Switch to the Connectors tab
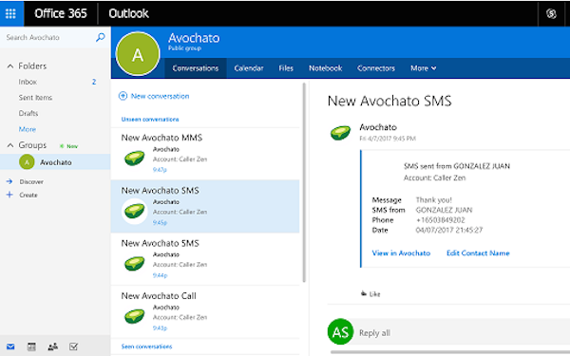 [376, 68]
